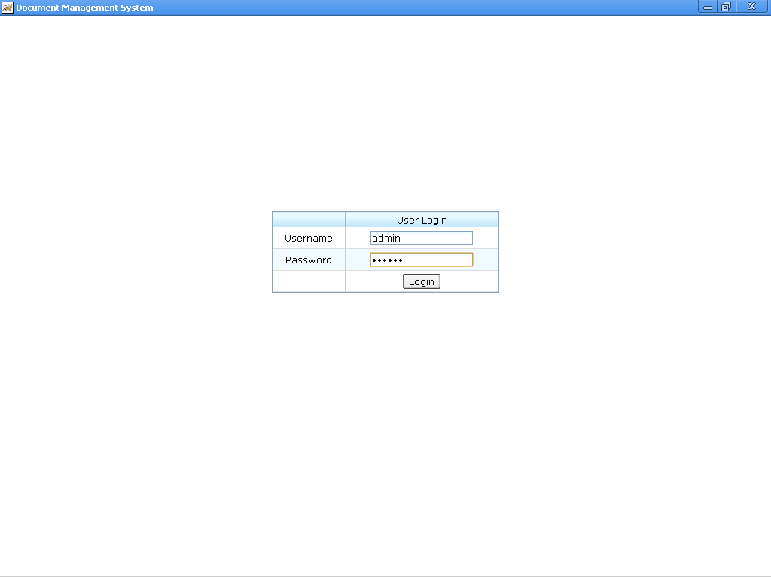The height and width of the screenshot is (578, 771).
Task: Restore the window with the restore button
Action: coord(726,7)
